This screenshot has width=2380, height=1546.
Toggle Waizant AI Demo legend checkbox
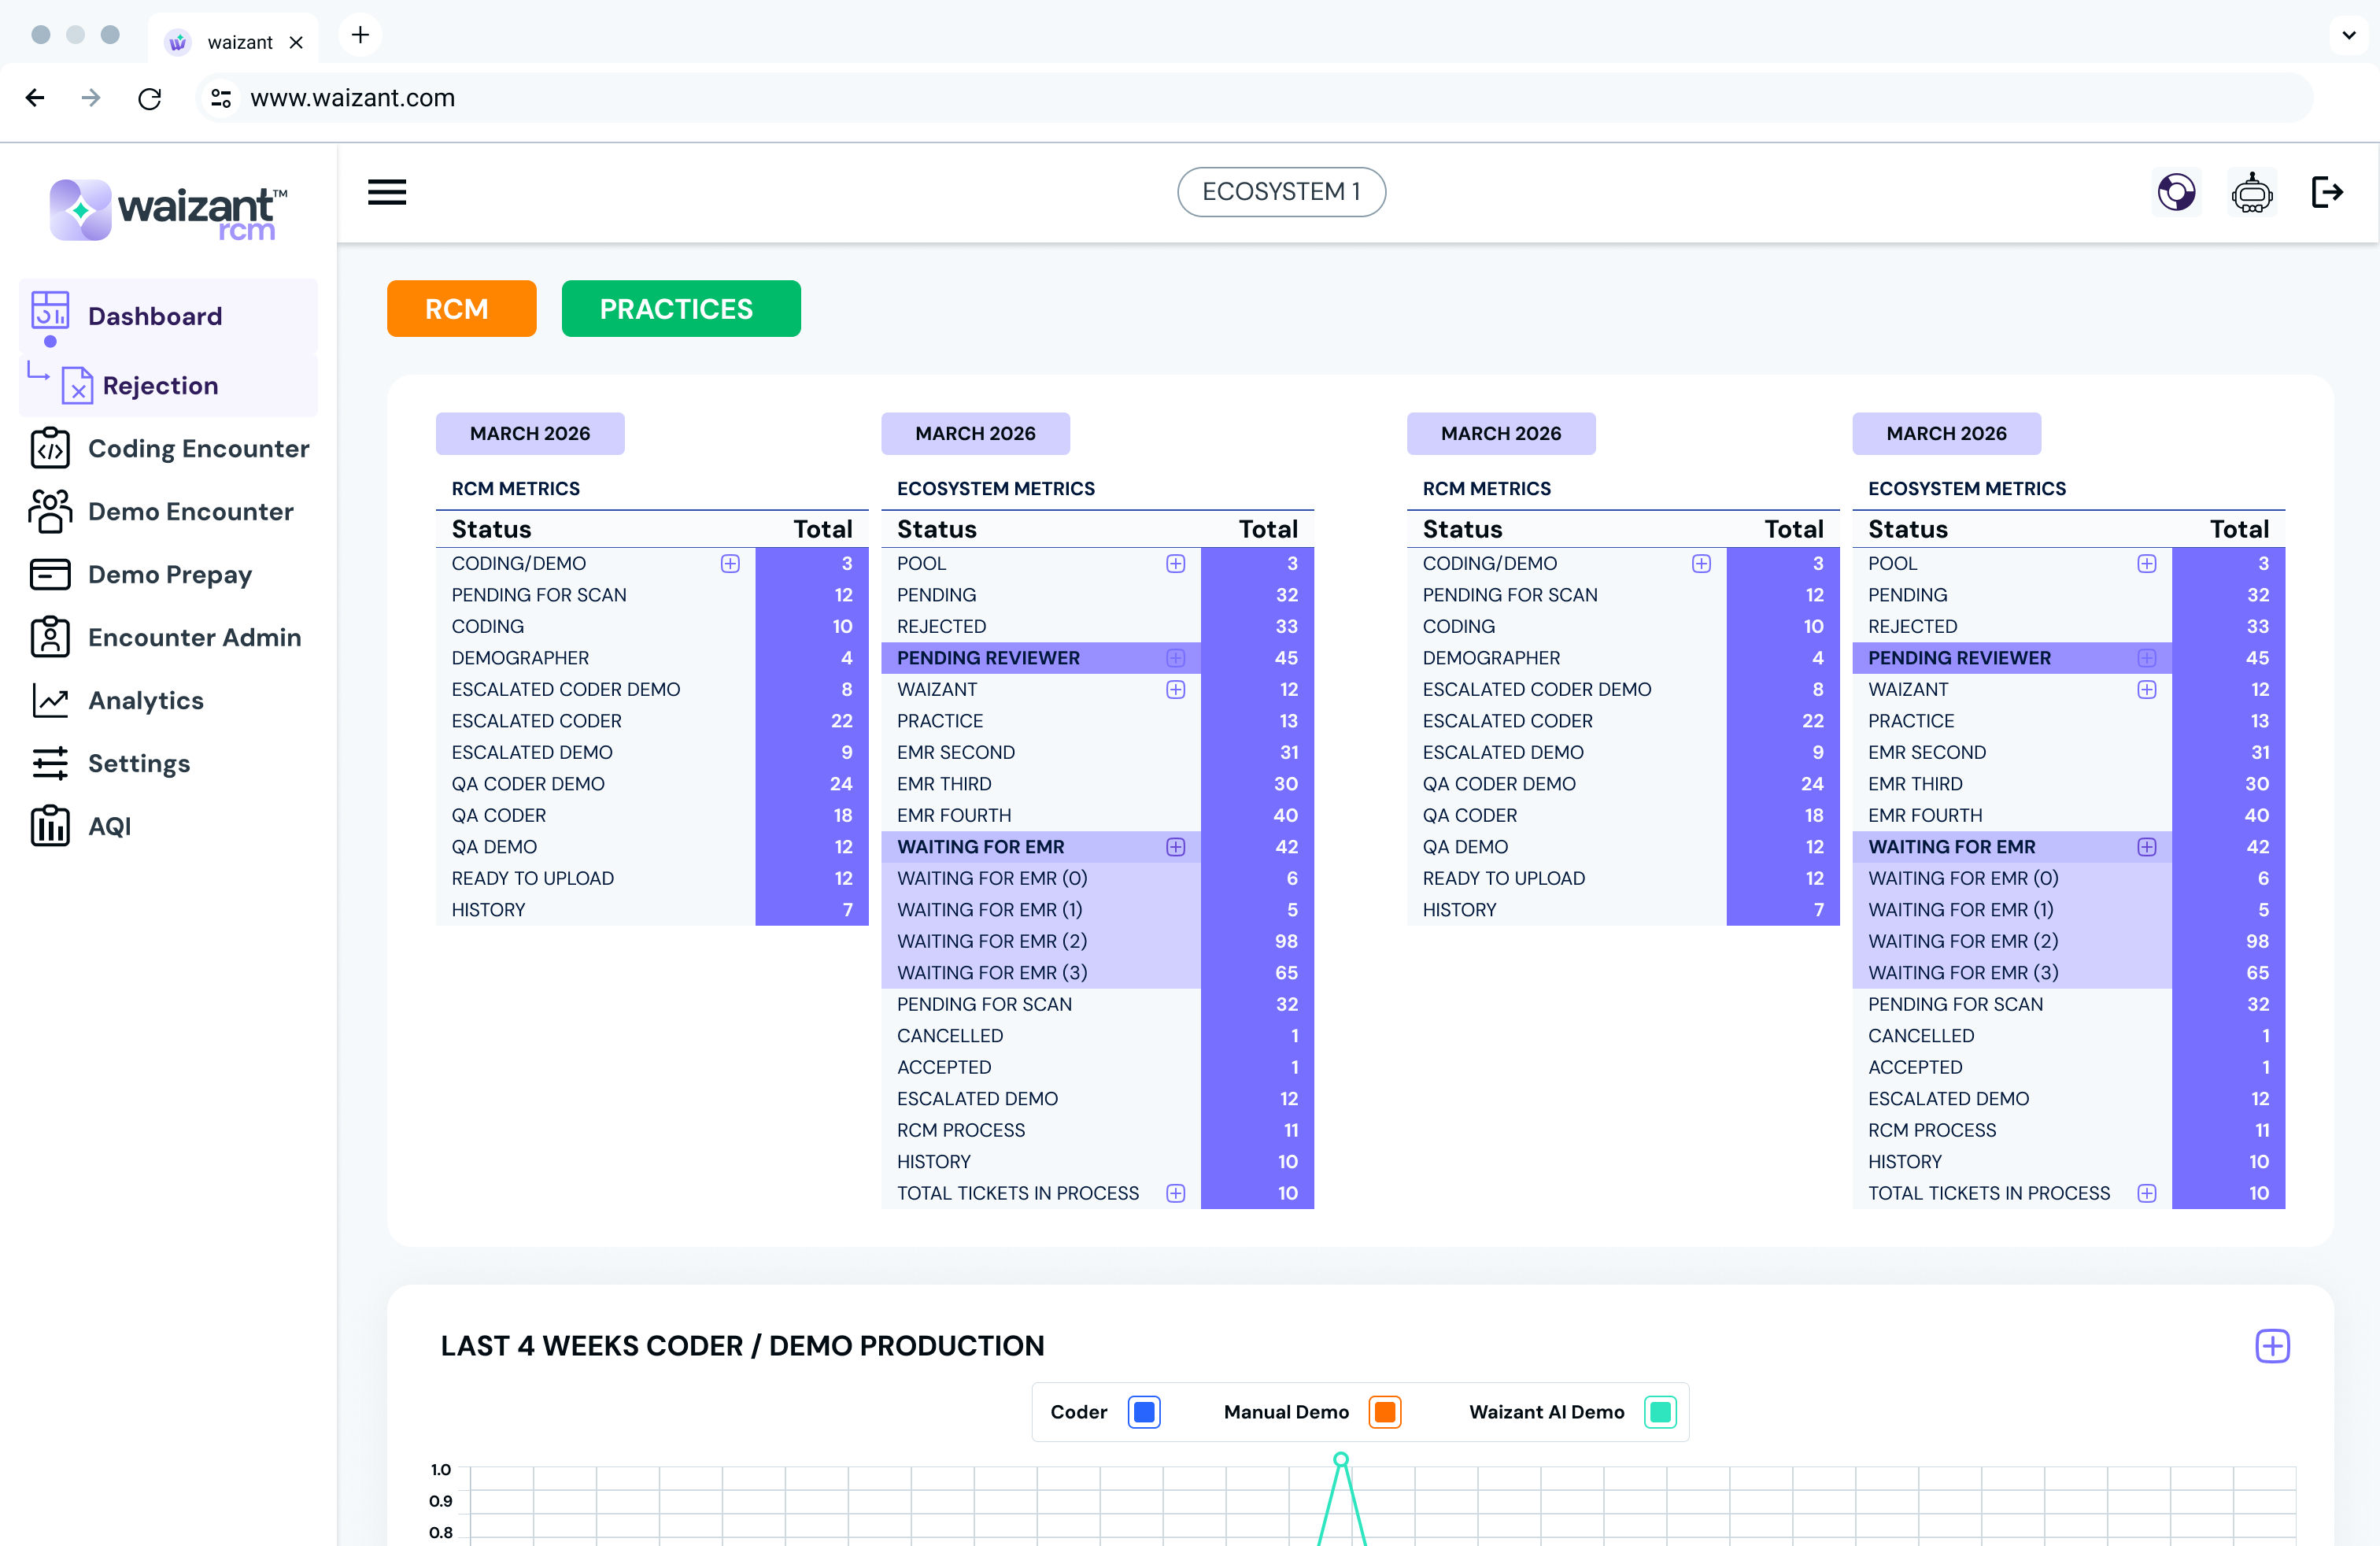(x=1660, y=1412)
